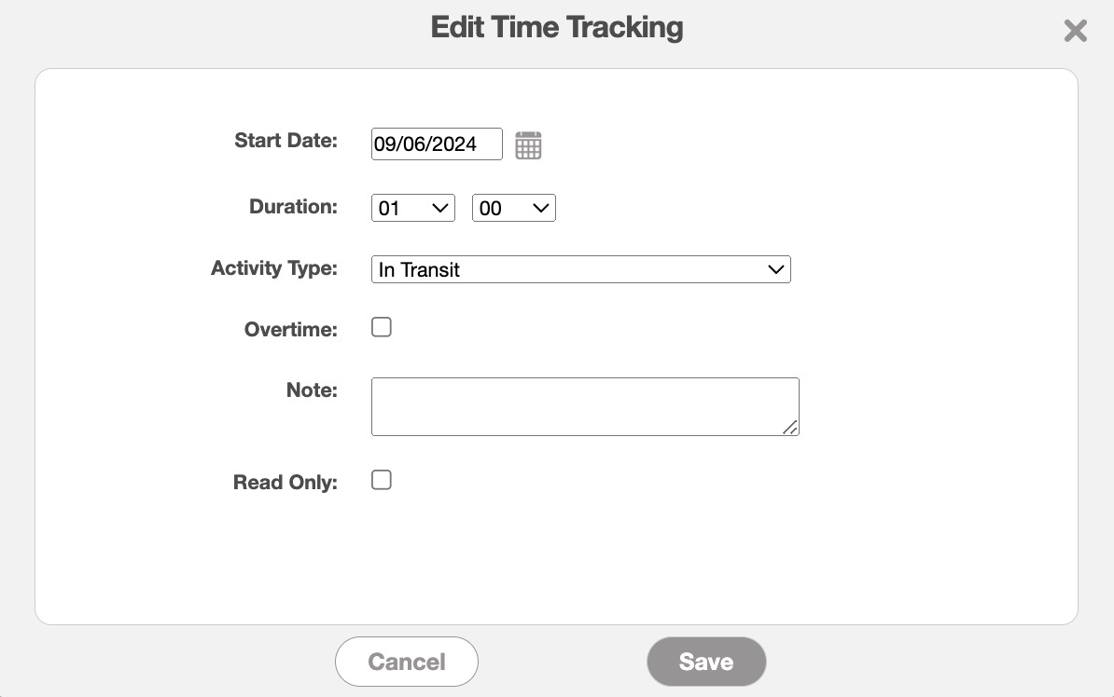1114x697 pixels.
Task: Click the In Transit activity type field
Action: (x=569, y=269)
